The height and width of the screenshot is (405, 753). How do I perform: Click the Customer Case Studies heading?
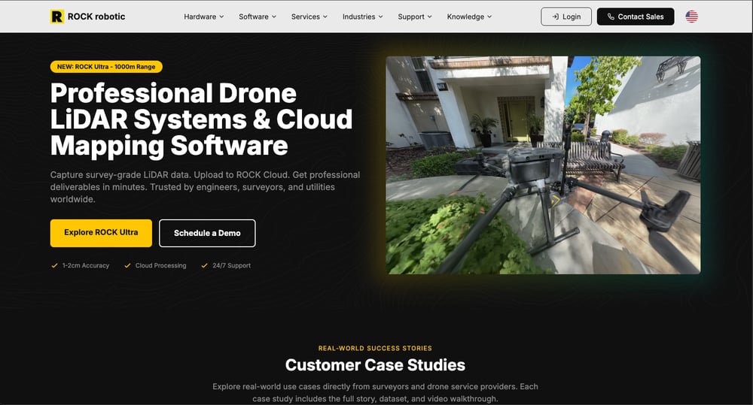pyautogui.click(x=375, y=364)
